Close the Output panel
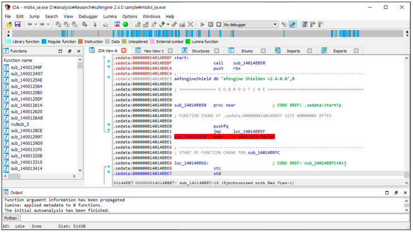 405,193
